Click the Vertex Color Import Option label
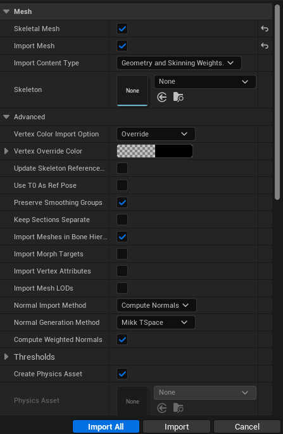This screenshot has width=283, height=434. point(56,134)
